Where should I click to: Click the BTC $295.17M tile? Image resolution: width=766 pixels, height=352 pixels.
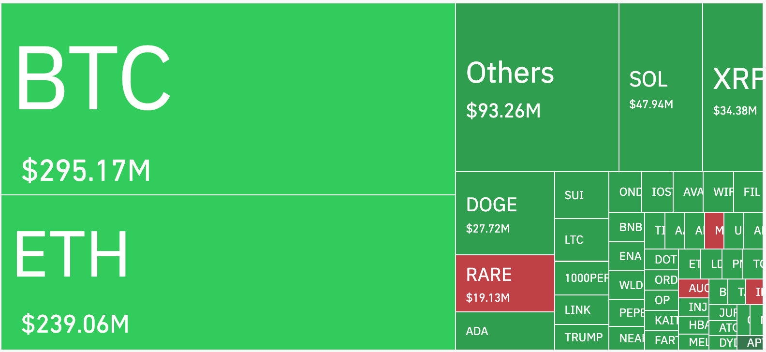coord(228,99)
